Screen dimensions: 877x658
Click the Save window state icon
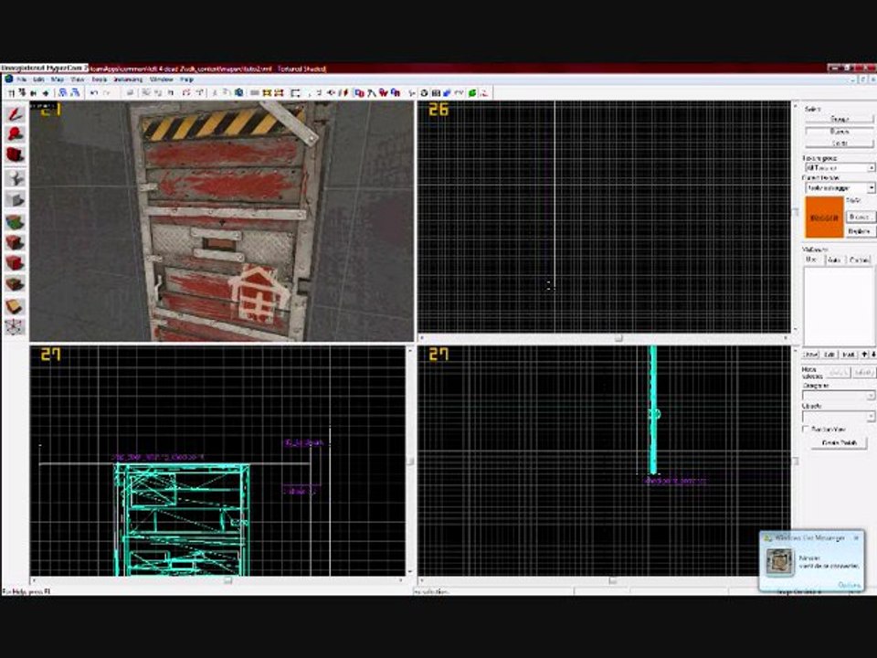tap(74, 93)
